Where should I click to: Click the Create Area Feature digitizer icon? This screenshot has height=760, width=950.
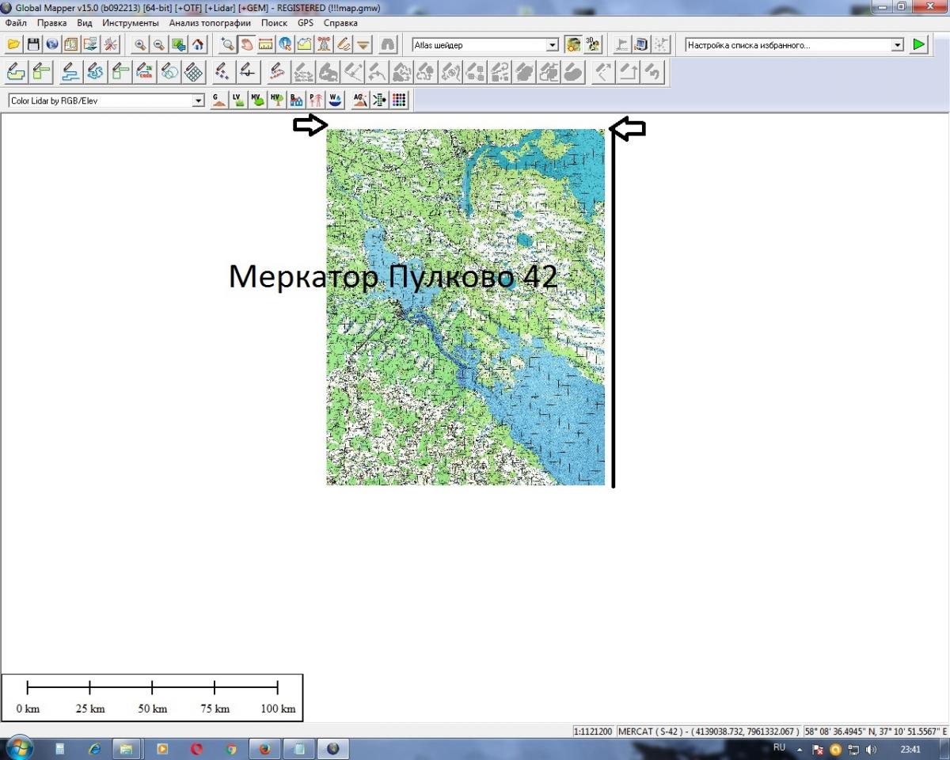[x=15, y=73]
